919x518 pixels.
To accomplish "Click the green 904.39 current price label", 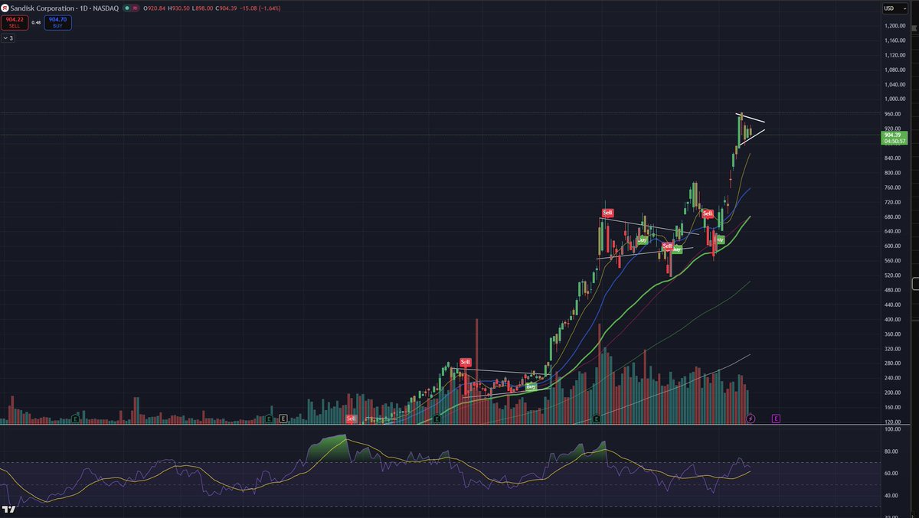I will (x=894, y=135).
